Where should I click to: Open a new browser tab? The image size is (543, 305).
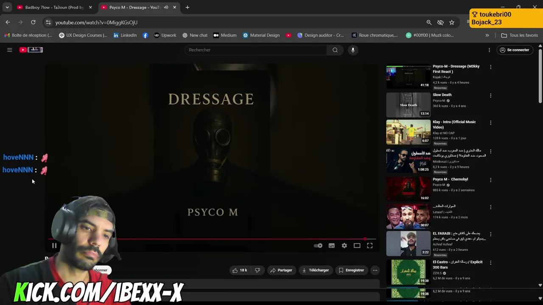[187, 7]
